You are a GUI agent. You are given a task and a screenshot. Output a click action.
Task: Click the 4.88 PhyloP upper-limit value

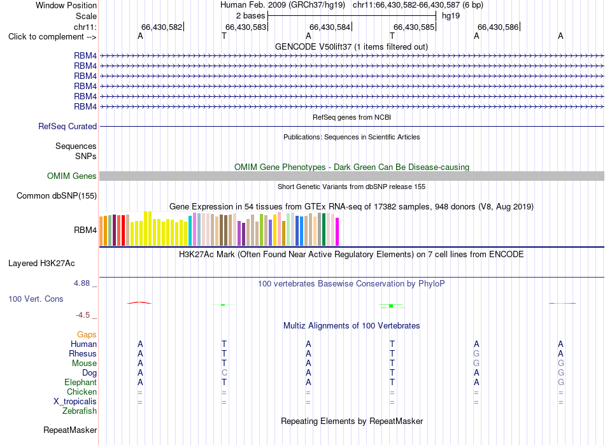(x=82, y=283)
